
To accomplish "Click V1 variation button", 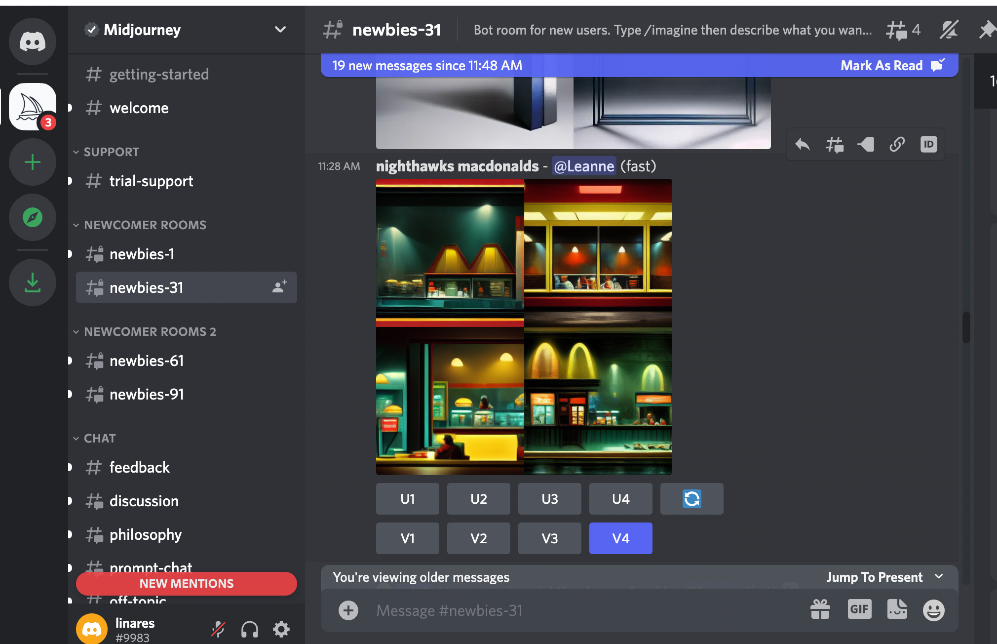I will point(408,538).
